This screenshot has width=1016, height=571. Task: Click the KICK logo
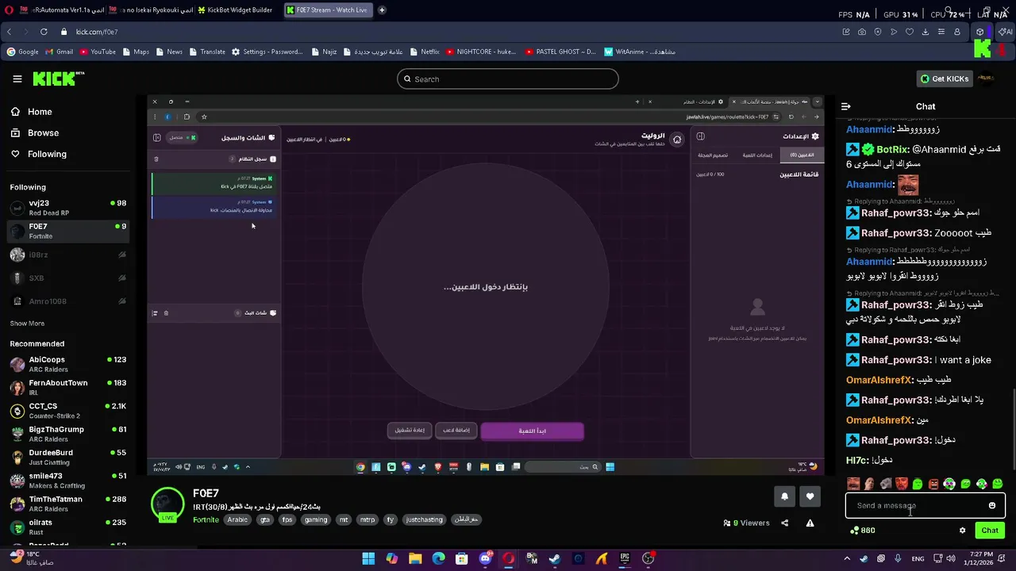[57, 79]
